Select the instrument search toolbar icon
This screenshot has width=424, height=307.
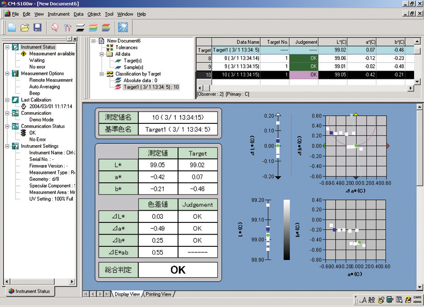[55, 27]
